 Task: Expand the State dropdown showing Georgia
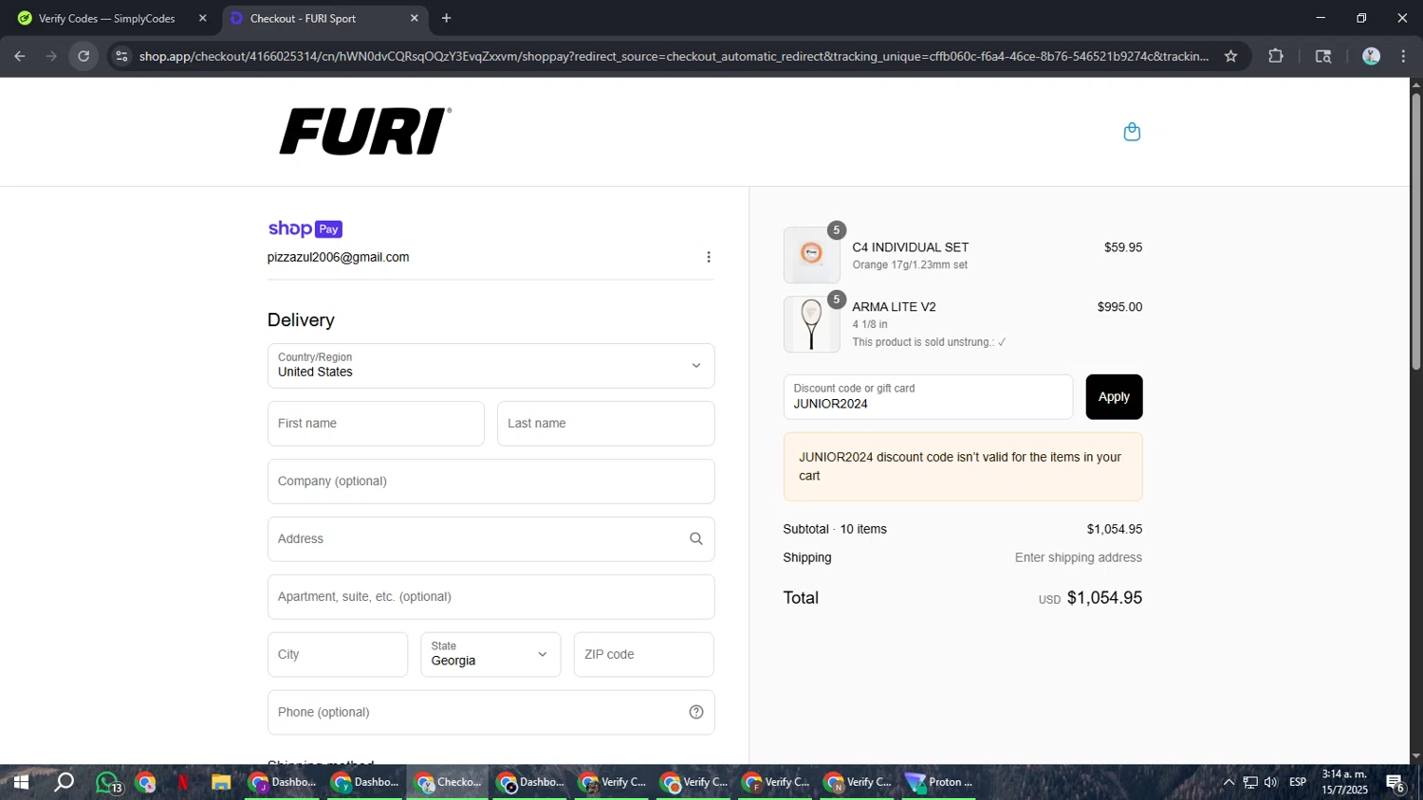click(x=490, y=654)
